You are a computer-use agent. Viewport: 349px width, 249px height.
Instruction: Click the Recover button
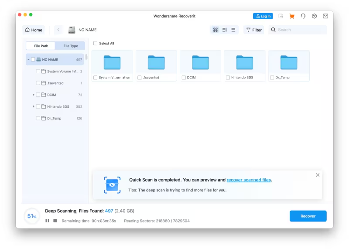pos(308,216)
